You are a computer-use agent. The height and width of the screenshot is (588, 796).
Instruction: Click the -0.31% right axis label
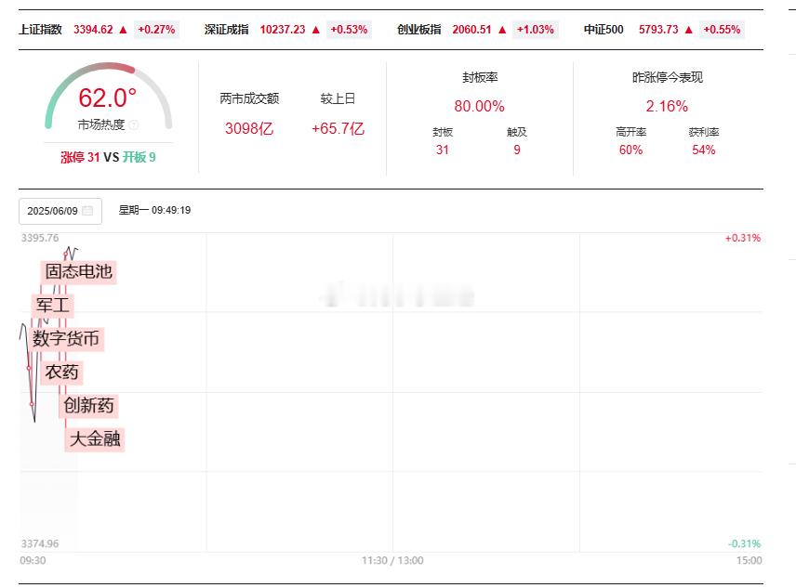(744, 544)
